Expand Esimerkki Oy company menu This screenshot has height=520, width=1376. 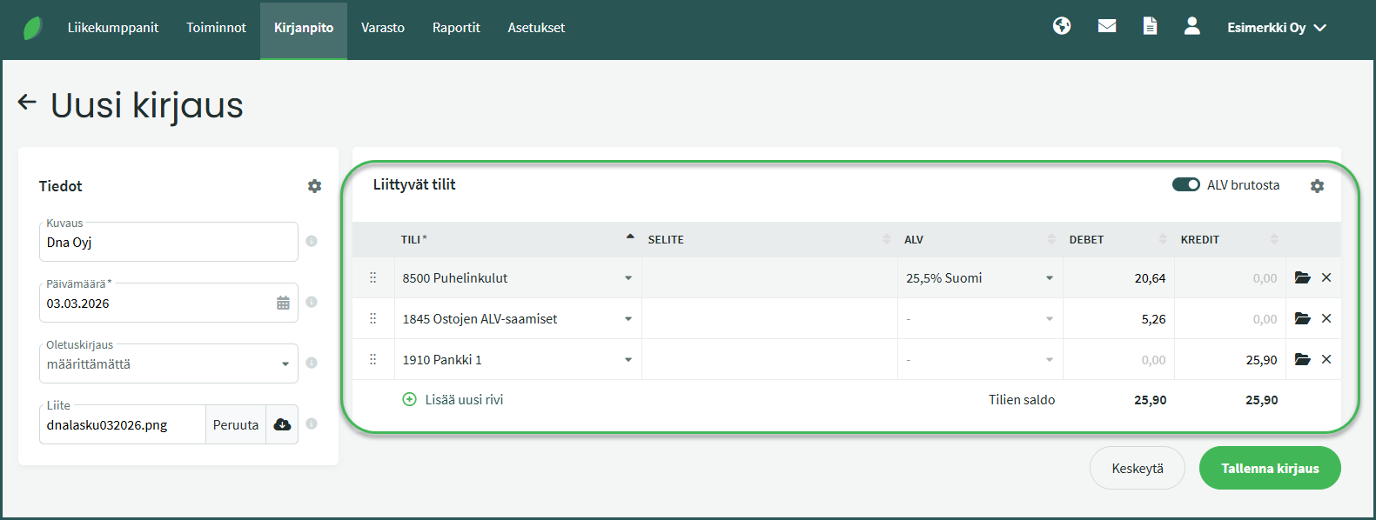[1276, 28]
